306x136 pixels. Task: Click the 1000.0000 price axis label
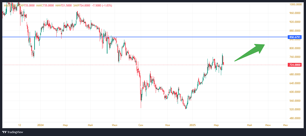coord(296,4)
